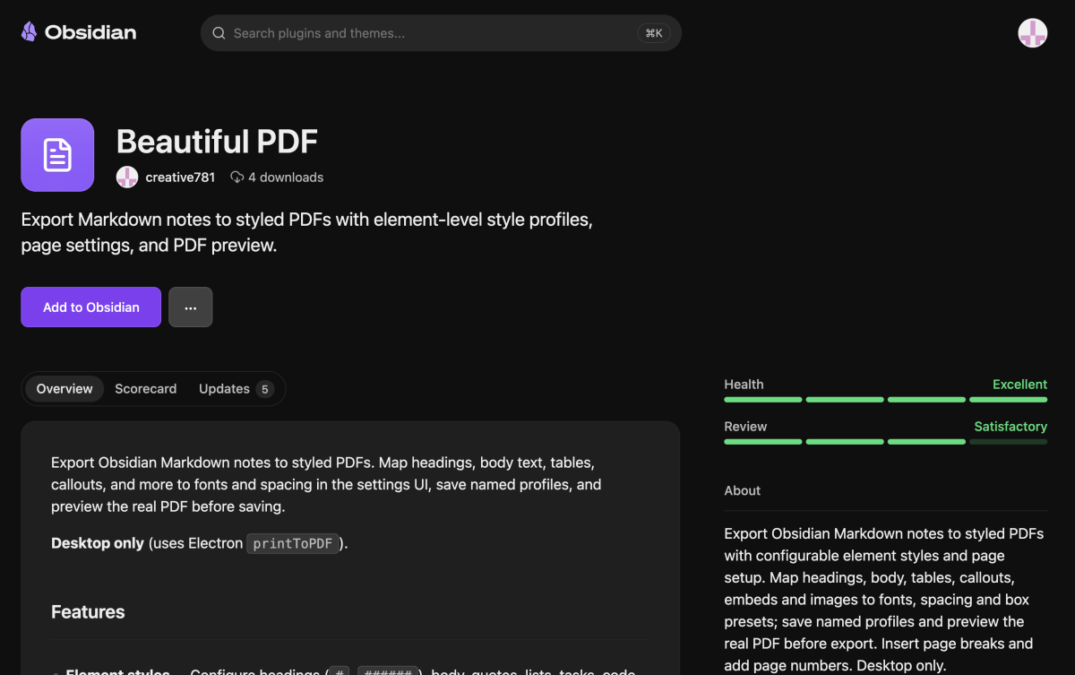This screenshot has width=1075, height=675.
Task: Click the About heading
Action: (743, 490)
